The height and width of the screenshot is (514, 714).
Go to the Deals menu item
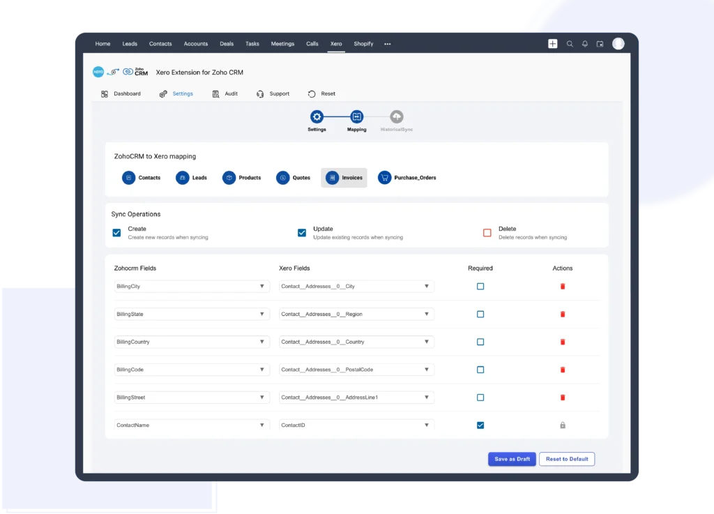click(x=227, y=43)
